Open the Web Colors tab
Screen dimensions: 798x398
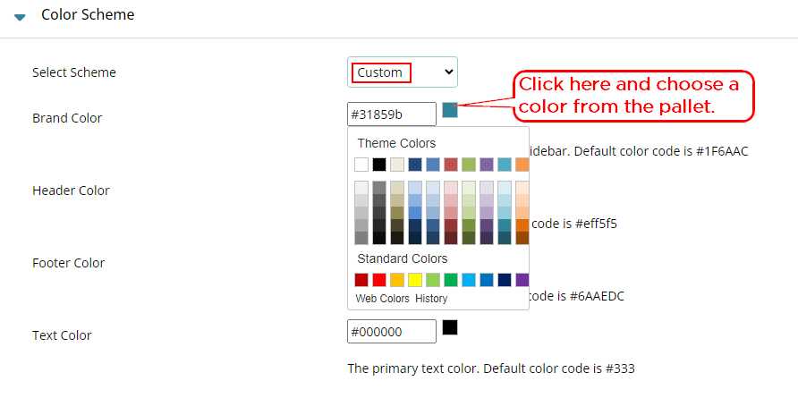[382, 299]
